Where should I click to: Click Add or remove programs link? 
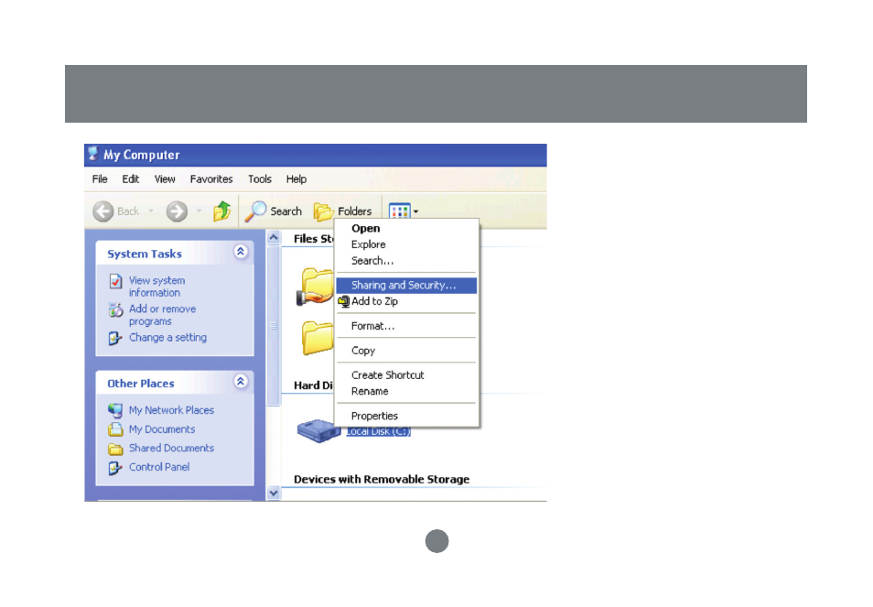click(x=163, y=315)
